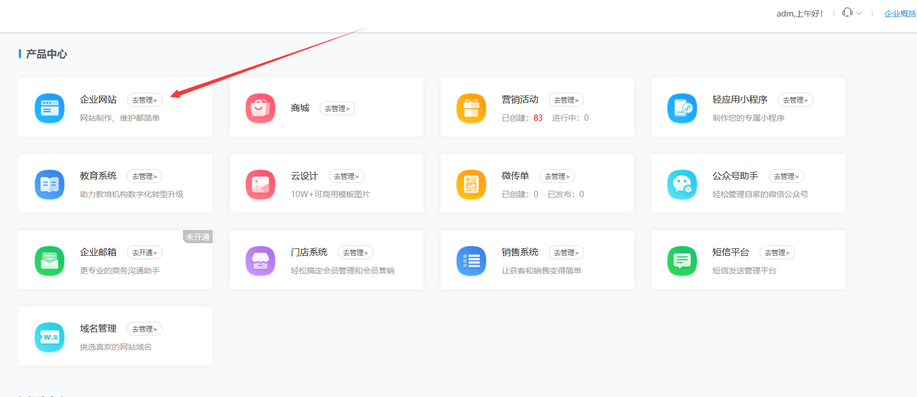Click the 公众号助手 chat bubble icon
The height and width of the screenshot is (397, 917).
pos(682,185)
